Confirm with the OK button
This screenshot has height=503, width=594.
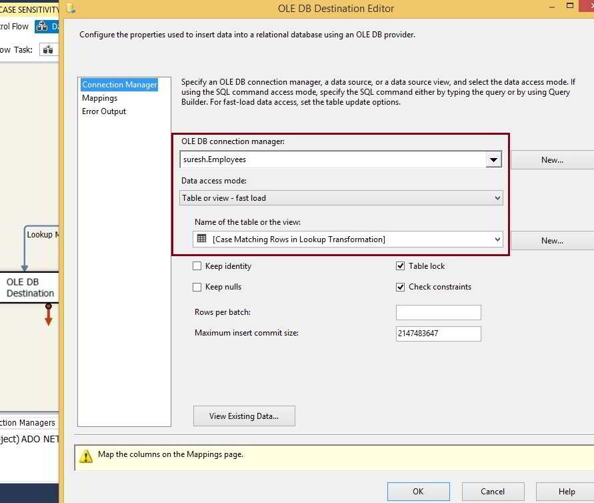point(418,491)
